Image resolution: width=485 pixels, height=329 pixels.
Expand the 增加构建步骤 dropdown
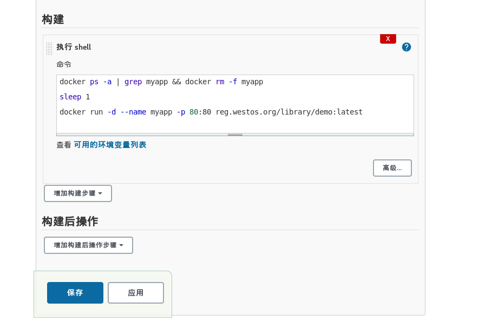coord(78,193)
